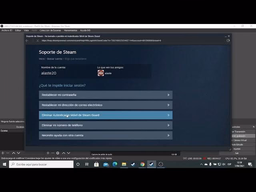
Task: Open the Mail app on the taskbar
Action: 106,164
